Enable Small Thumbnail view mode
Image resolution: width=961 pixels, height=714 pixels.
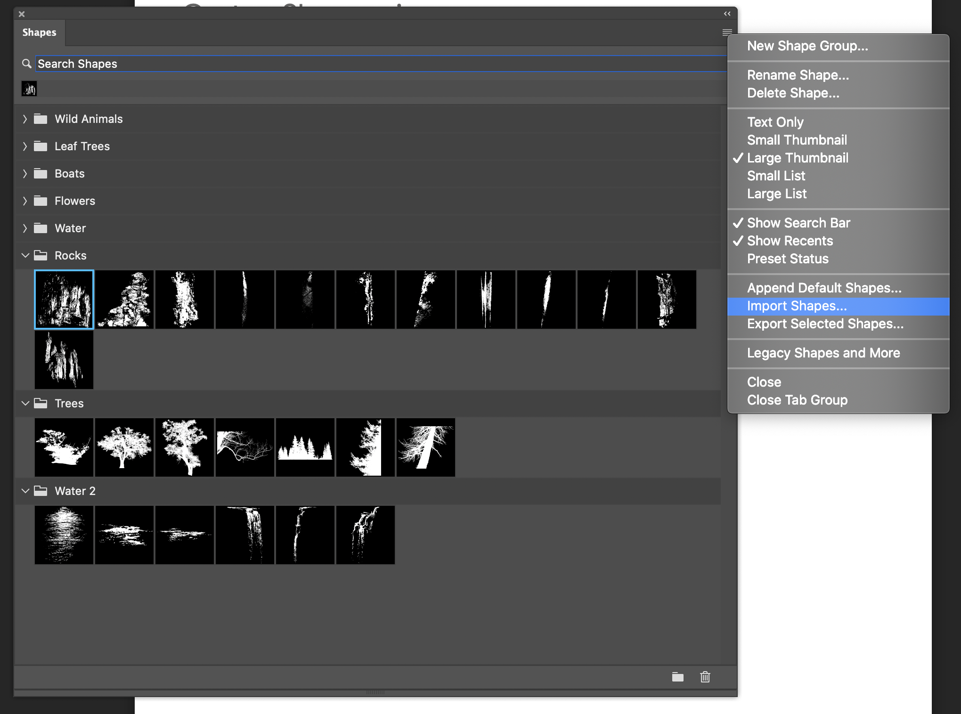pos(797,140)
